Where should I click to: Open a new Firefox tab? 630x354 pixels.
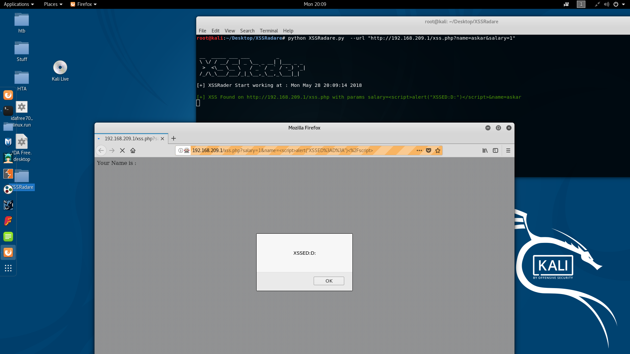click(174, 138)
